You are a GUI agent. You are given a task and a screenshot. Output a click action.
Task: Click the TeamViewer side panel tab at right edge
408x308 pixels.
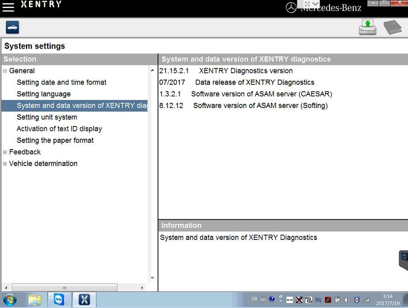pos(404,260)
